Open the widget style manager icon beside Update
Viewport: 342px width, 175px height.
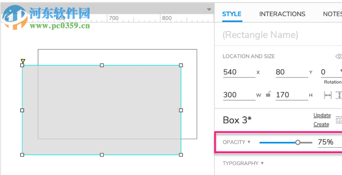pos(339,120)
